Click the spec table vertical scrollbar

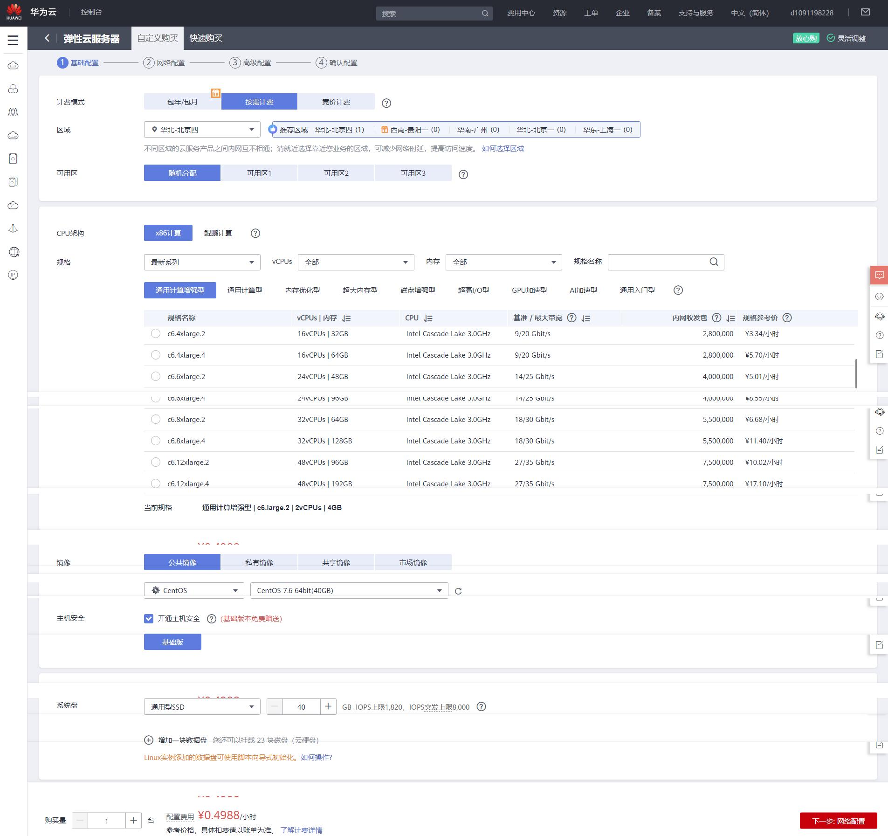(x=856, y=373)
